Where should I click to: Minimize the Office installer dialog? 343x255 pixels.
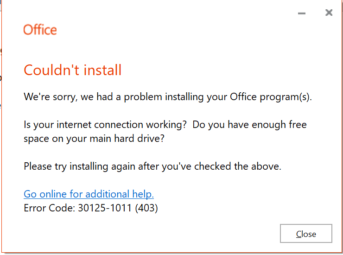coord(302,13)
